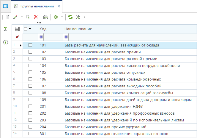
Task: Click the Наименование filter input field
Action: 132,37
